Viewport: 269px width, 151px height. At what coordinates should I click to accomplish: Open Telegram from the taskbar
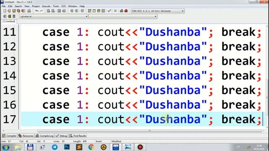click(55, 147)
